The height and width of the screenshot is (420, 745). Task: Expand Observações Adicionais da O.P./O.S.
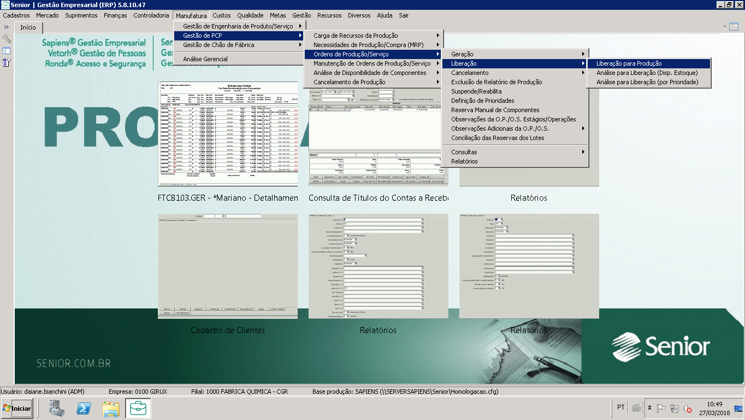click(515, 129)
